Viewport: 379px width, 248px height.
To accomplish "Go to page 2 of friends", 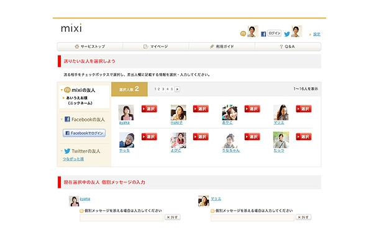I will 159,89.
